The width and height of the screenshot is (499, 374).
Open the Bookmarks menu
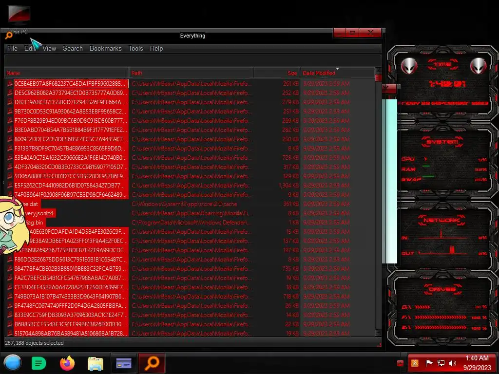[x=105, y=48]
